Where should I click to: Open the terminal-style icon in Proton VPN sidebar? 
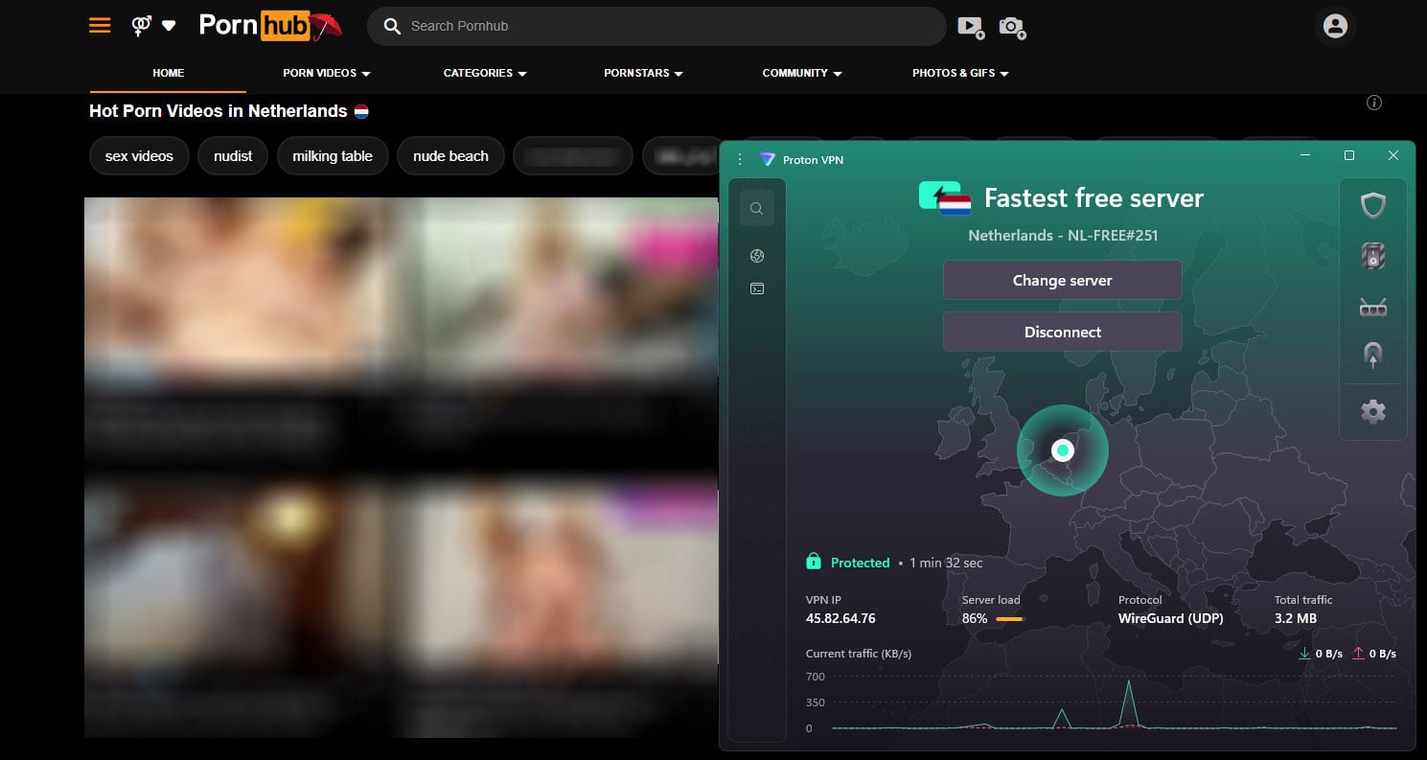tap(757, 288)
